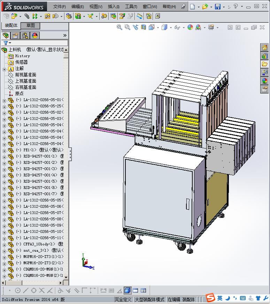Open the Display Style dropdown arrow
270x304 pixels.
171,28
